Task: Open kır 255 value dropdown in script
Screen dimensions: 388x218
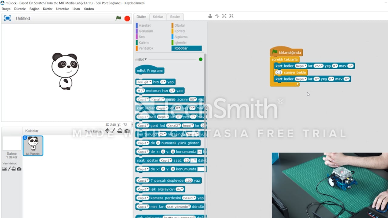Action: pyautogui.click(x=319, y=66)
